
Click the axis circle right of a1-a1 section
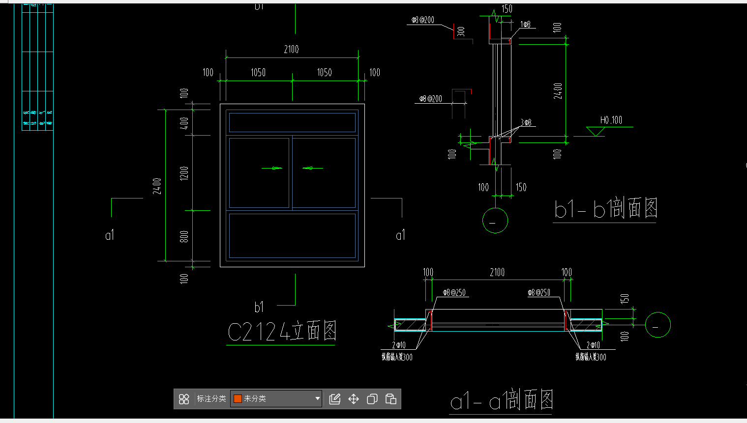pos(657,325)
